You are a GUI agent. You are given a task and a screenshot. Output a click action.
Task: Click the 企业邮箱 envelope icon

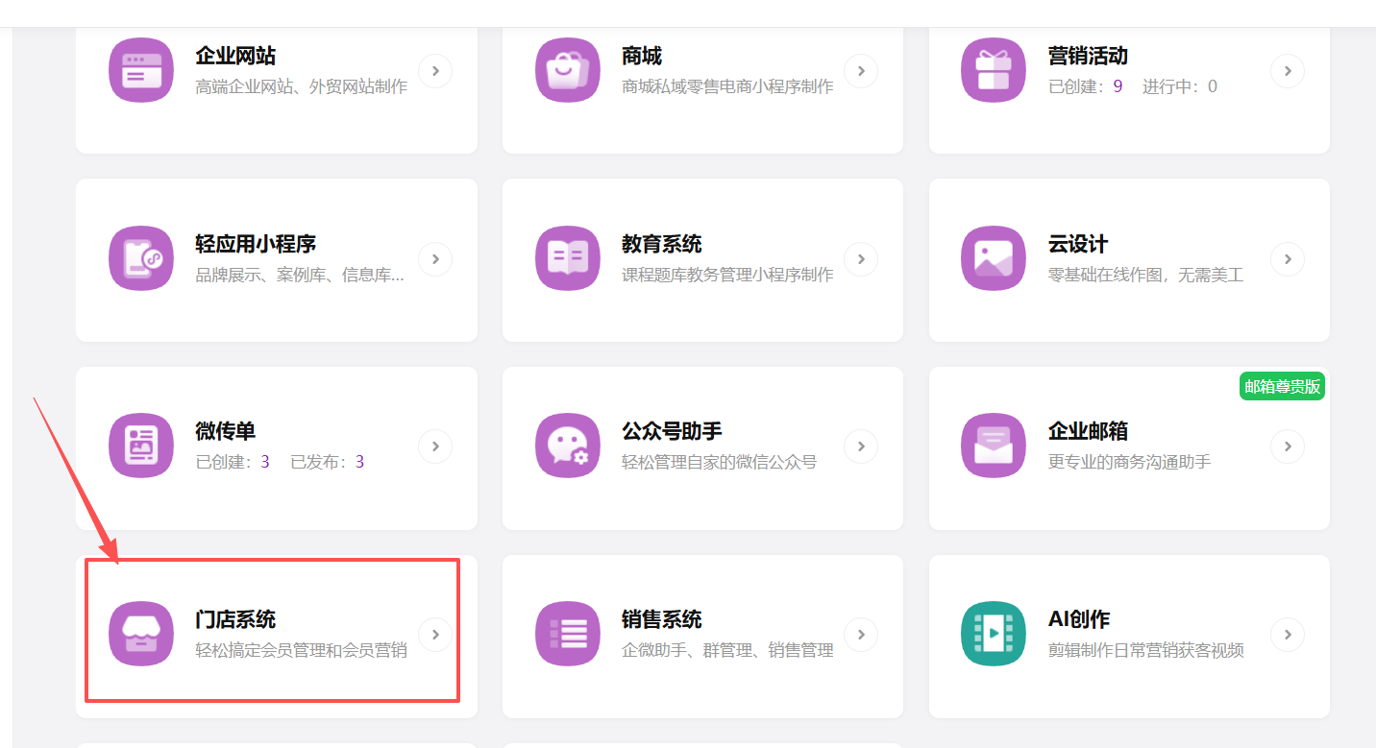pos(994,446)
